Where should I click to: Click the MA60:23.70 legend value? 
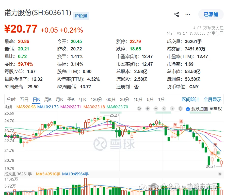[x=117, y=107]
